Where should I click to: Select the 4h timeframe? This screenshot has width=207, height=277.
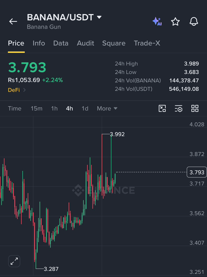[69, 108]
